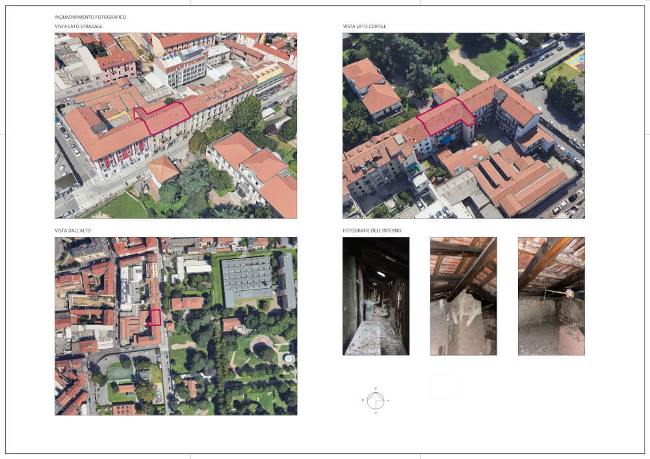650x459 pixels.
Task: Click the magenta rectangle in top-down view
Action: pyautogui.click(x=154, y=317)
